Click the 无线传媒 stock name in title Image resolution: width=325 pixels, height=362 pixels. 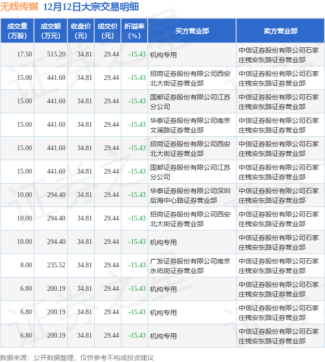tap(19, 7)
